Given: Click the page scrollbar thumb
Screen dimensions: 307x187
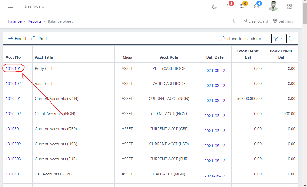Looking at the screenshot, I should tap(305, 13).
